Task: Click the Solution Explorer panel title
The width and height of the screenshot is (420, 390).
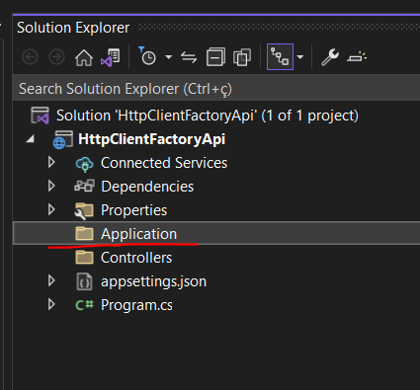Action: coord(73,28)
